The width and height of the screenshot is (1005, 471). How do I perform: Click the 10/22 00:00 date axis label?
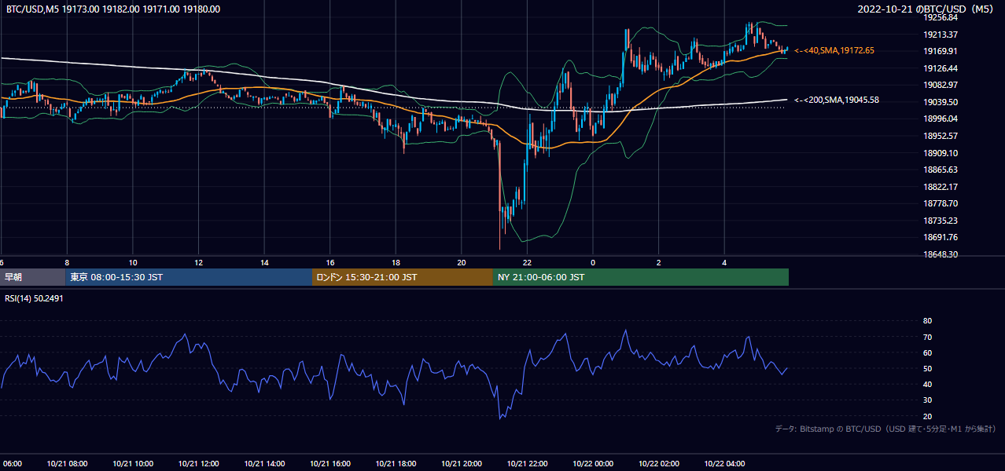(593, 464)
